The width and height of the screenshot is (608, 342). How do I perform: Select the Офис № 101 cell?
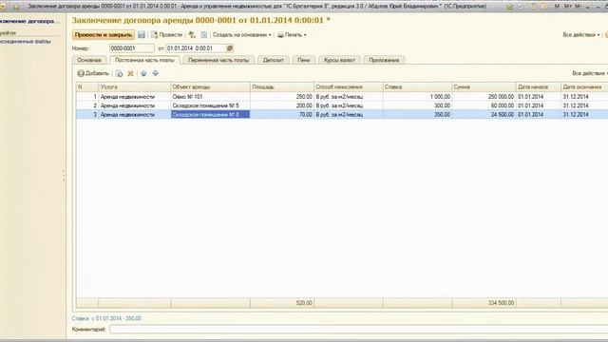pyautogui.click(x=210, y=97)
